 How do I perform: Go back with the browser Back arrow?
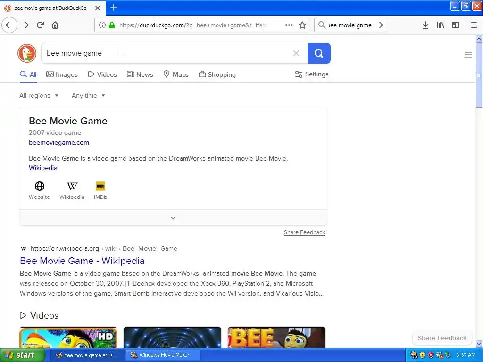9,25
